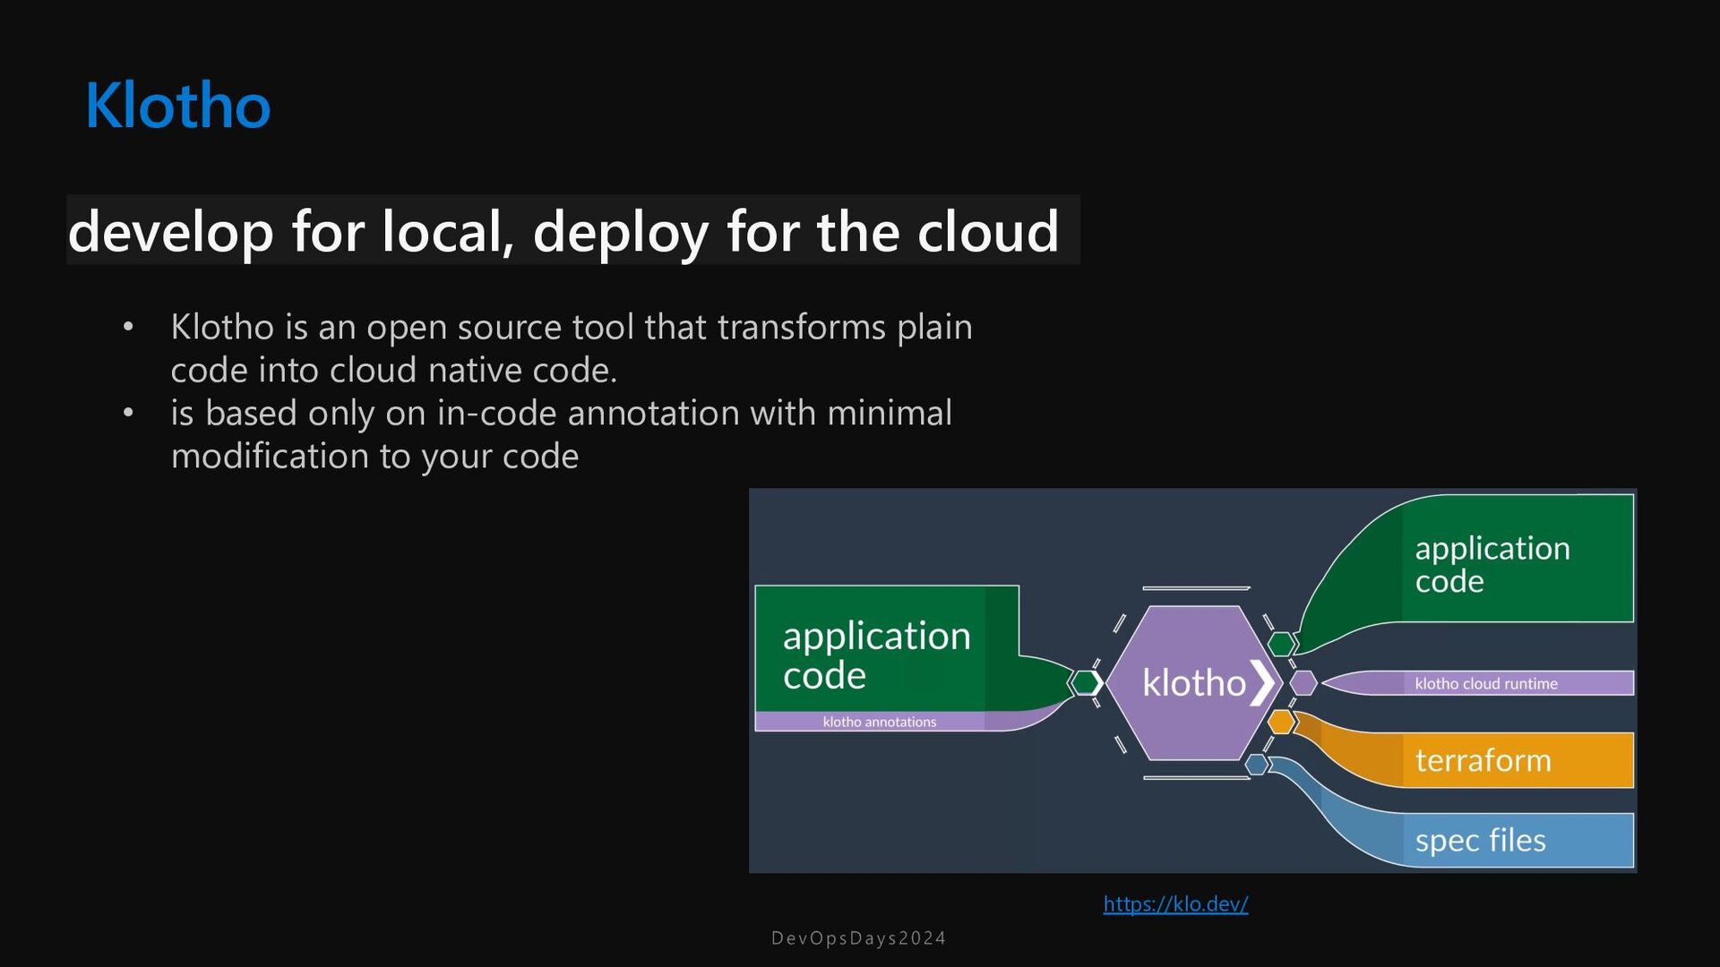Click the small purple hexagon connector
This screenshot has height=967, width=1720.
click(1303, 683)
